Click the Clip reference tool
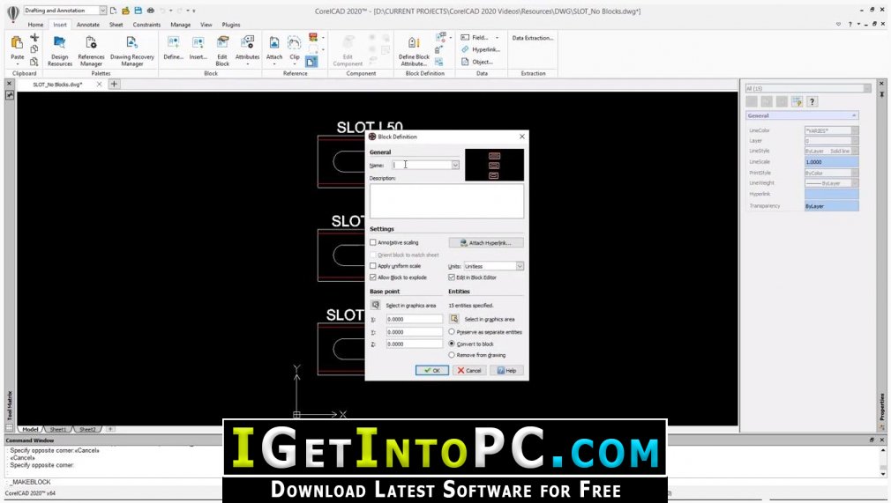The image size is (891, 503). pyautogui.click(x=295, y=48)
